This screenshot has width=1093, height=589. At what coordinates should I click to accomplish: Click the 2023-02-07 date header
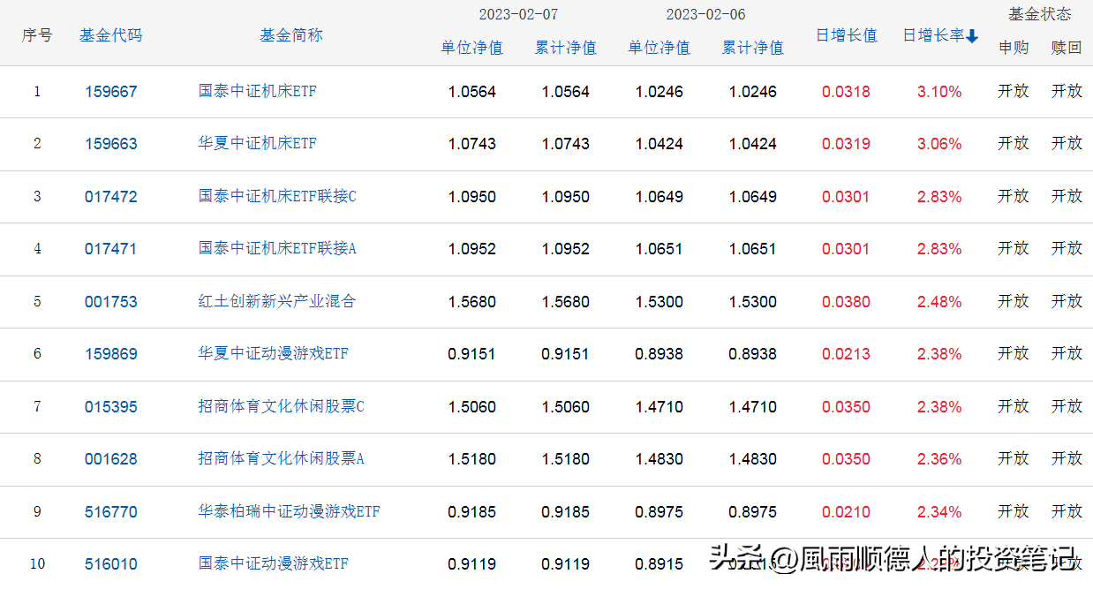518,15
